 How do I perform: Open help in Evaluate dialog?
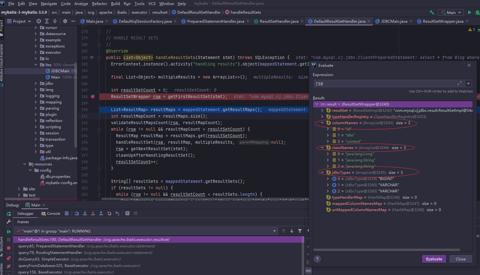(317, 259)
